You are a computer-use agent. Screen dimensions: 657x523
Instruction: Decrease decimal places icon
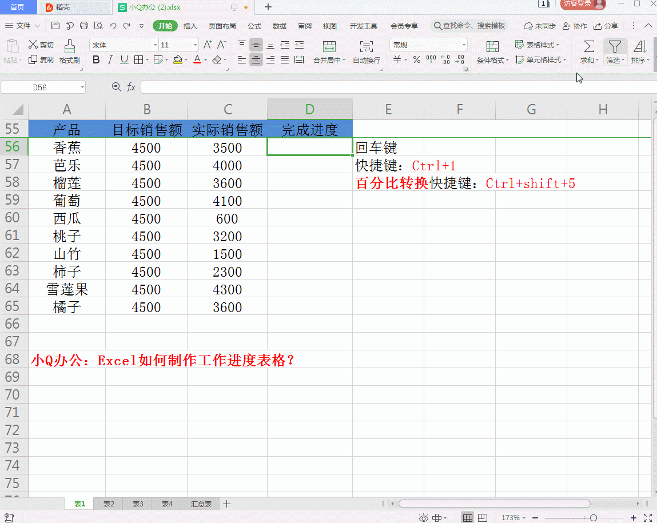click(x=460, y=59)
